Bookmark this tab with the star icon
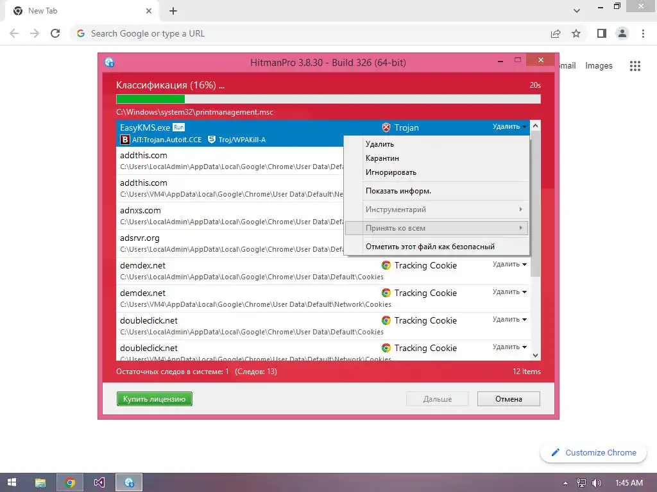The width and height of the screenshot is (657, 492). (576, 33)
